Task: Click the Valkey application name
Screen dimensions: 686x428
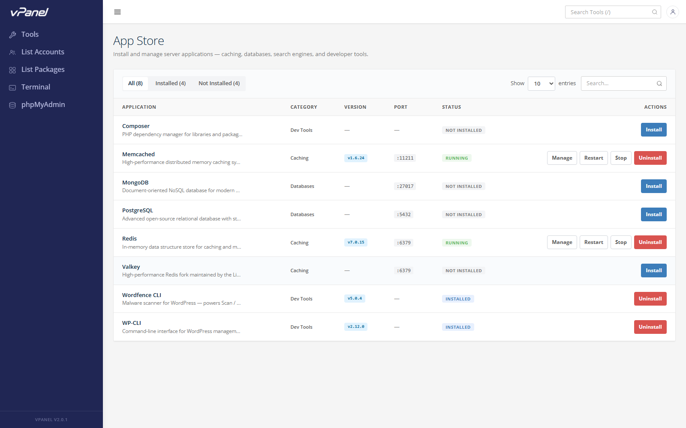Action: (131, 267)
